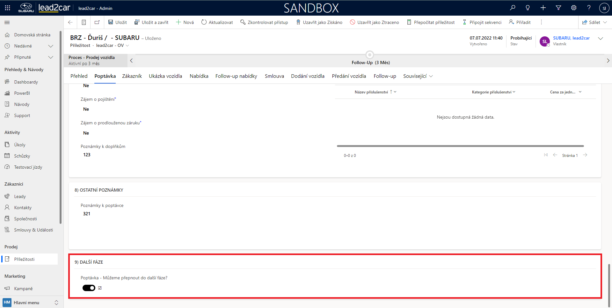Image resolution: width=612 pixels, height=308 pixels.
Task: Open the Související tab dropdown
Action: pos(418,76)
